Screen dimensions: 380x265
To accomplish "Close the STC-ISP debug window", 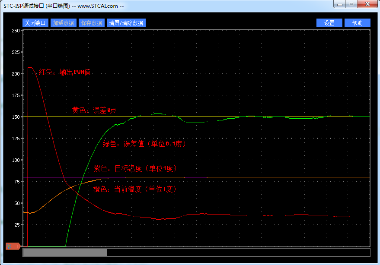I will point(367,4).
